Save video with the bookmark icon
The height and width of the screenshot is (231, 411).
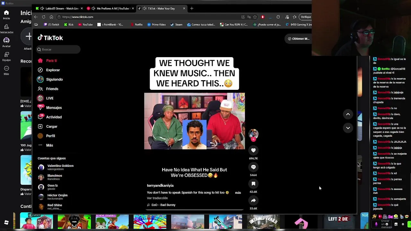coord(253,184)
